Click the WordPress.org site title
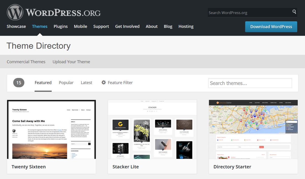The image size is (305, 179). point(63,12)
